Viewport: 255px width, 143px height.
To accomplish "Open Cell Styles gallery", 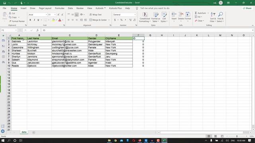I will click(164, 17).
